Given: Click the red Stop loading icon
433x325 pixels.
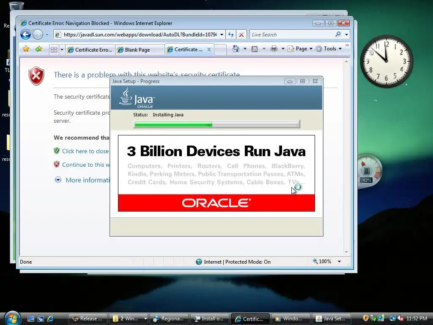Looking at the screenshot, I should click(x=241, y=35).
